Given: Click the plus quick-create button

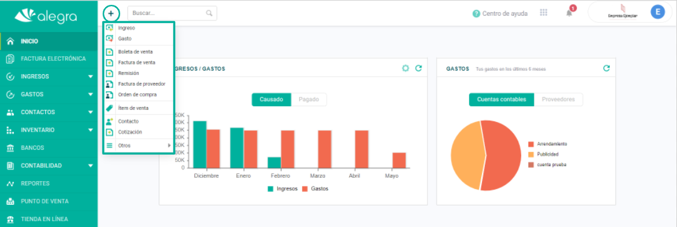Looking at the screenshot, I should (x=111, y=13).
